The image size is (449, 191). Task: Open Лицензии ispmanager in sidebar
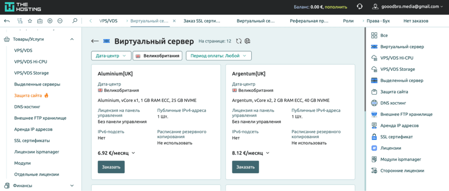pos(37,152)
